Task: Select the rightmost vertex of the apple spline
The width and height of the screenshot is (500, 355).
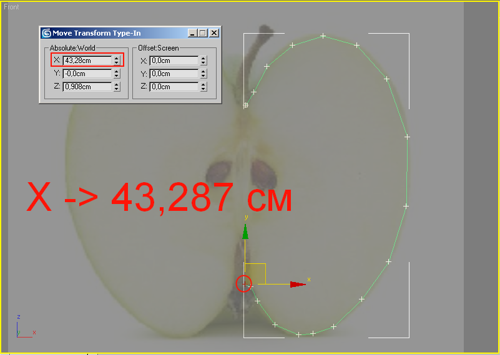Action: tap(407, 137)
